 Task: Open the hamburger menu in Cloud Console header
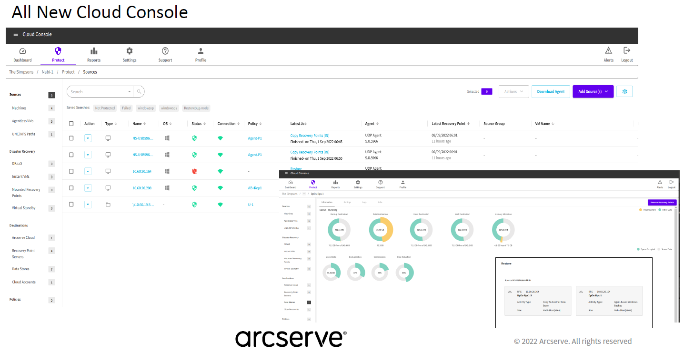click(16, 34)
